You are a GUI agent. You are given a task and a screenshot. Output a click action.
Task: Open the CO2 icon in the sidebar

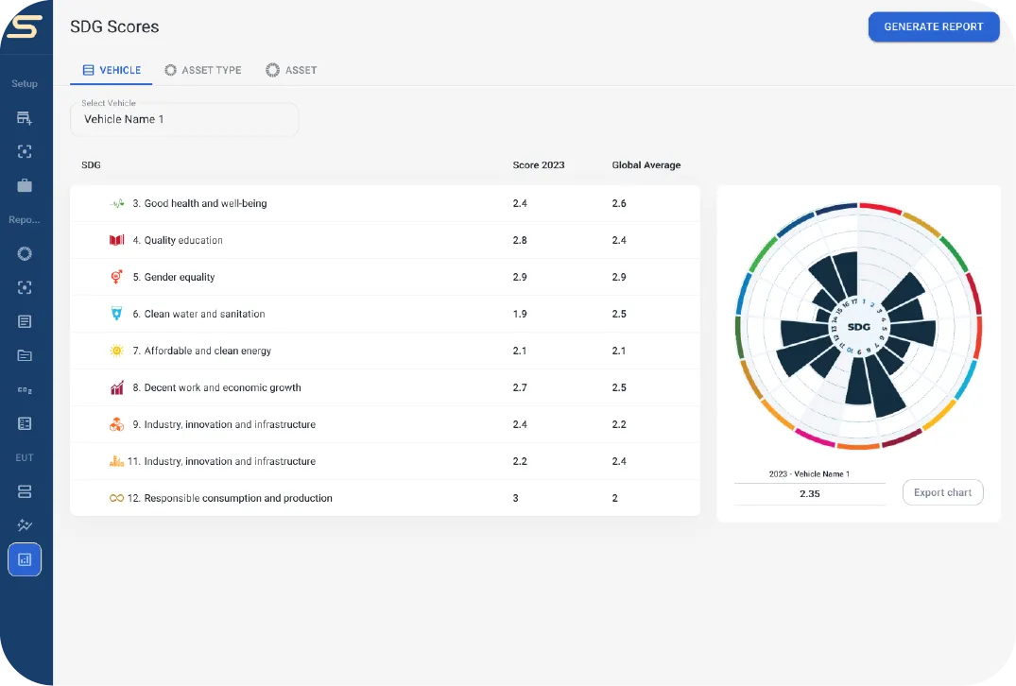pos(25,390)
